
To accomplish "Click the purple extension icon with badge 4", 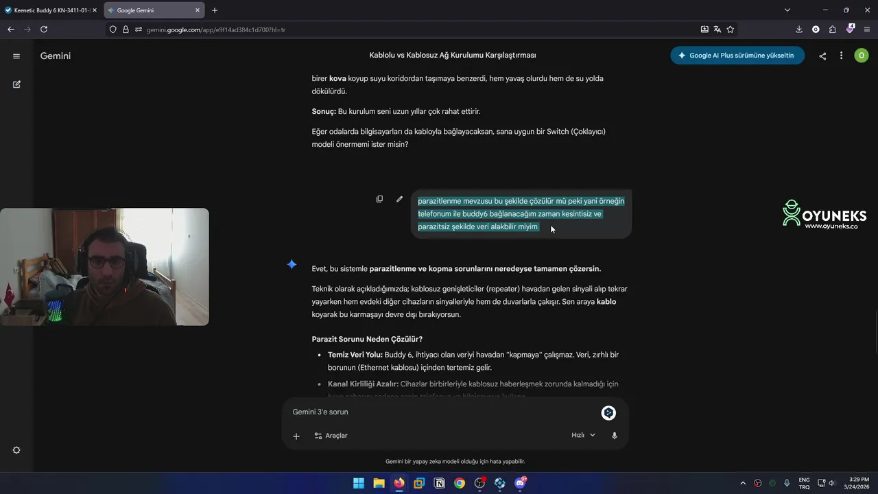I will coord(851,30).
